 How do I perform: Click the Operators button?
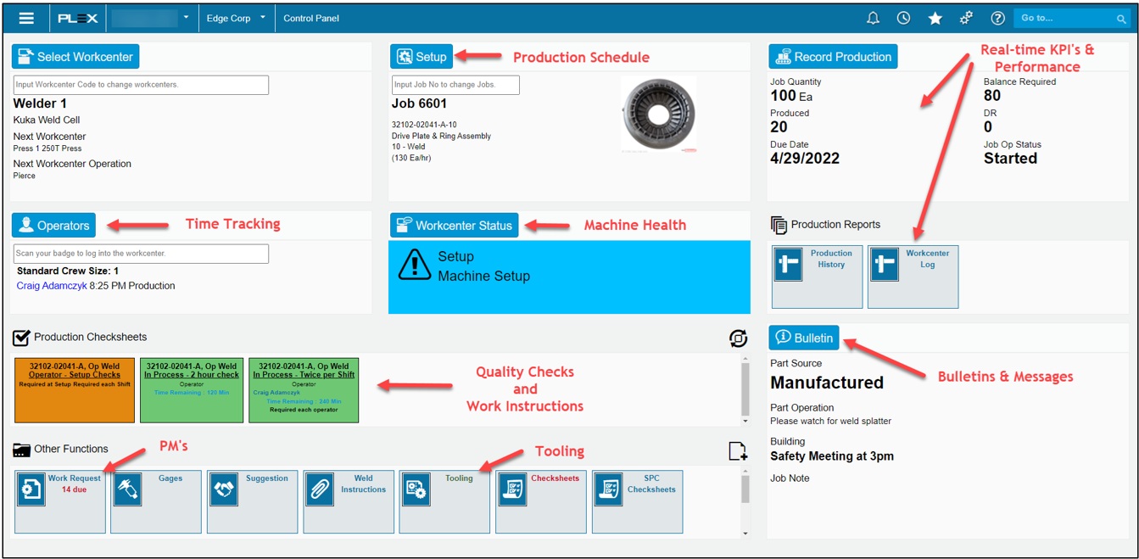coord(53,225)
